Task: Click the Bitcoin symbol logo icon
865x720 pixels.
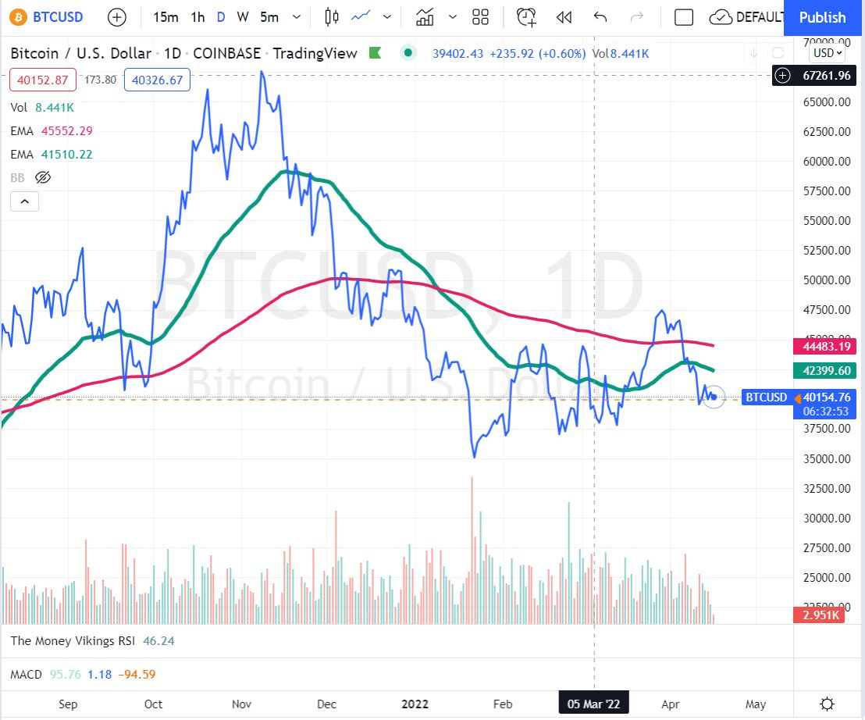Action: point(18,18)
